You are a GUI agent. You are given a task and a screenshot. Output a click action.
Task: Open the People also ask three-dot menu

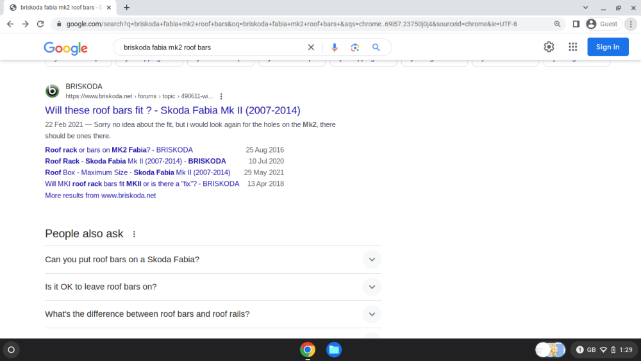point(134,234)
